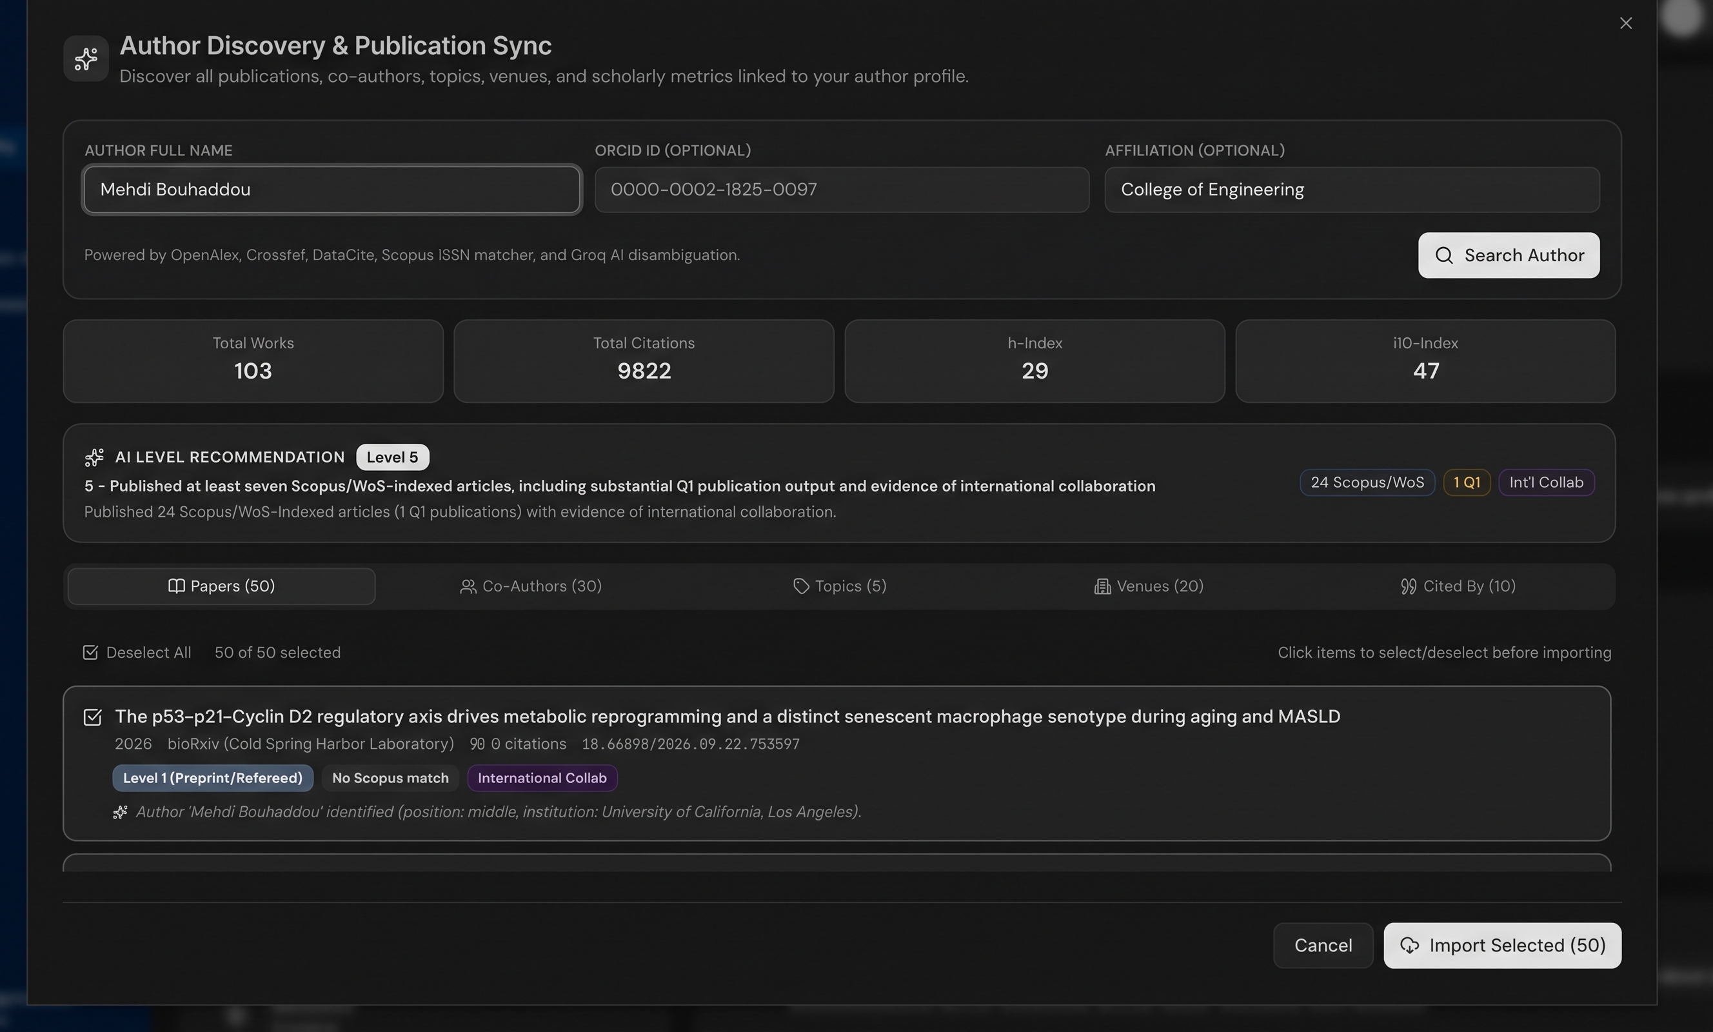View the Cited By (10) tab
The height and width of the screenshot is (1032, 1713).
(x=1458, y=586)
